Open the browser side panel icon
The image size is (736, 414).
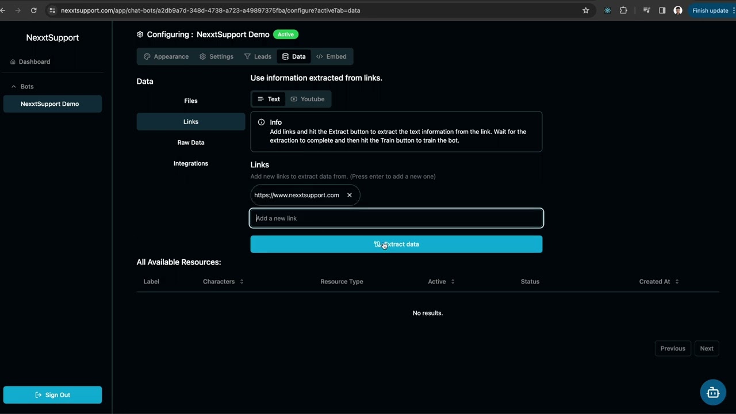tap(662, 10)
